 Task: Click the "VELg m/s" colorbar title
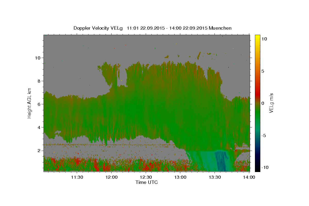[271, 103]
